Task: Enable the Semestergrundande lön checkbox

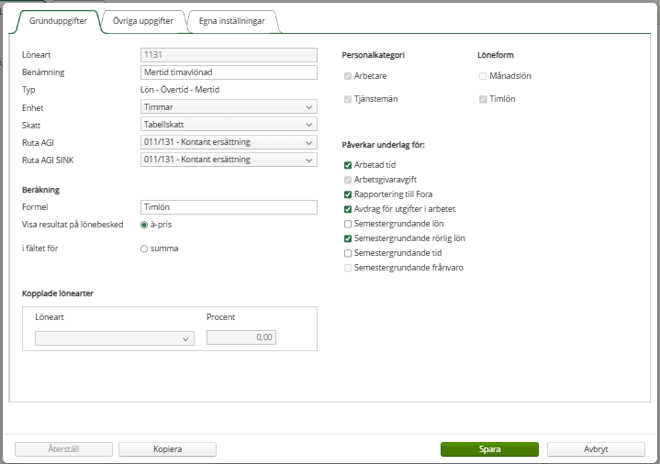Action: (x=348, y=224)
